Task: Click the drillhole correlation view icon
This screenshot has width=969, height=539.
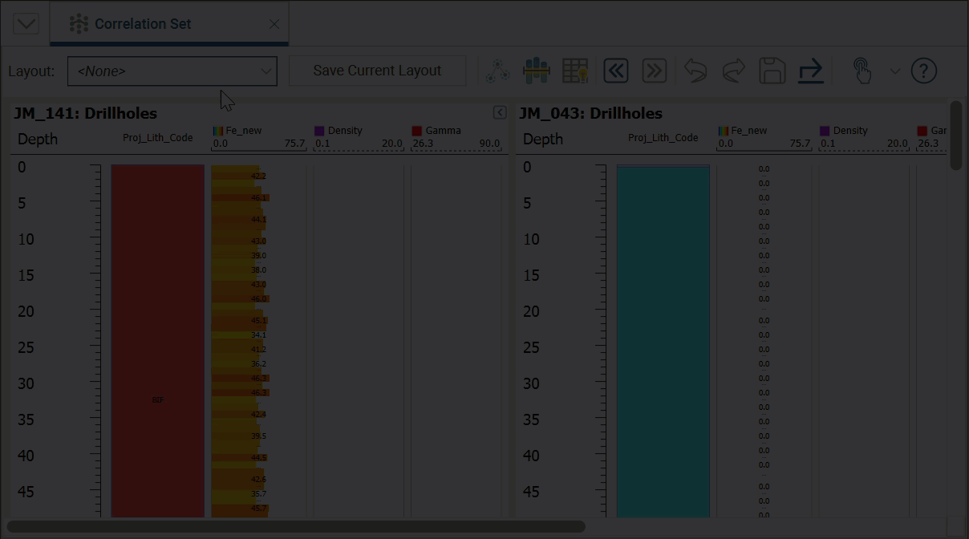Action: tap(537, 71)
